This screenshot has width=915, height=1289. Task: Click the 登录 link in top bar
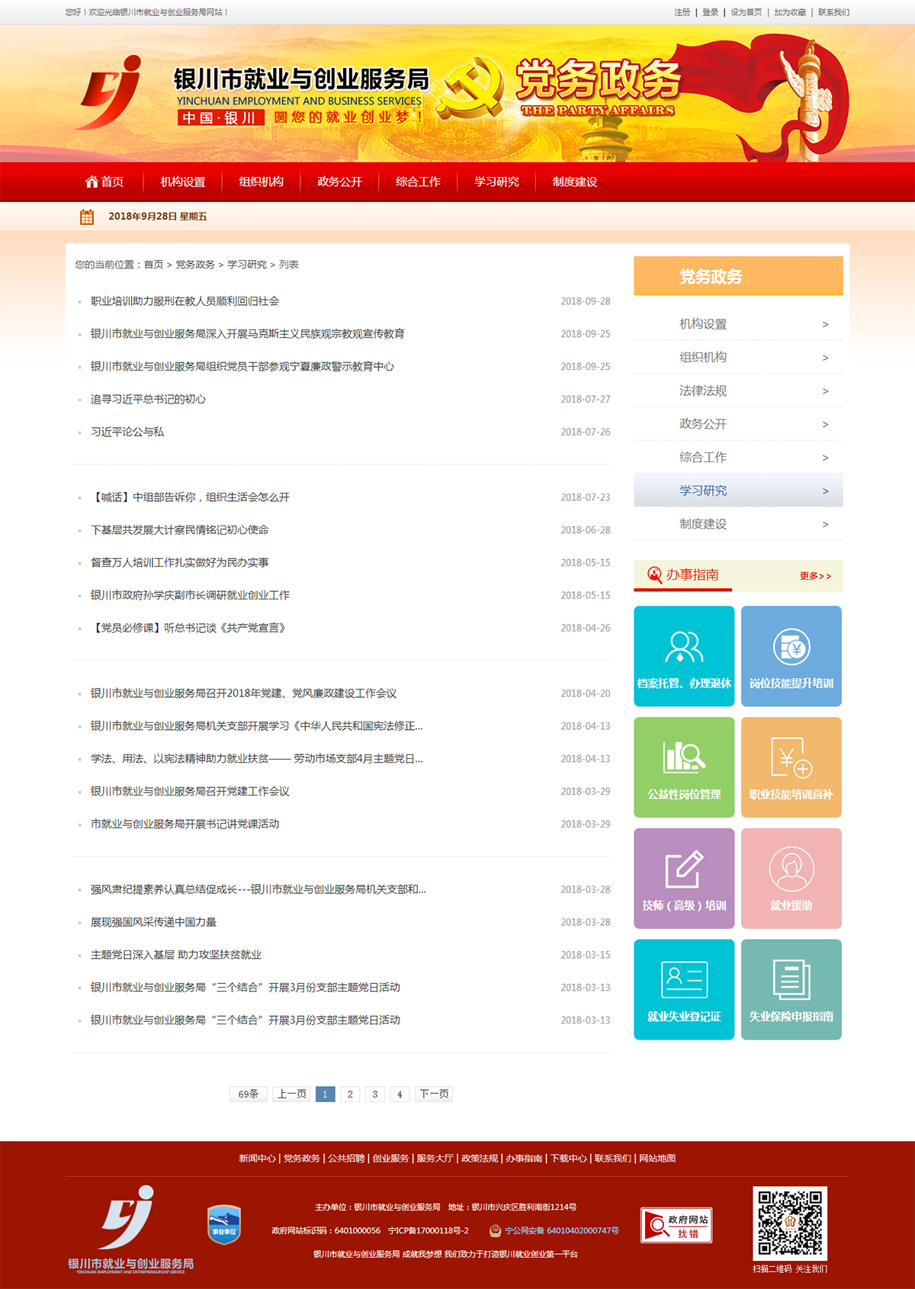710,12
